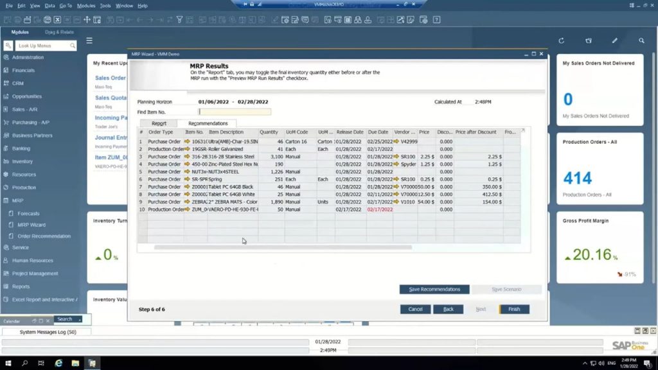Open the Window menu
The image size is (658, 370).
pyautogui.click(x=124, y=6)
